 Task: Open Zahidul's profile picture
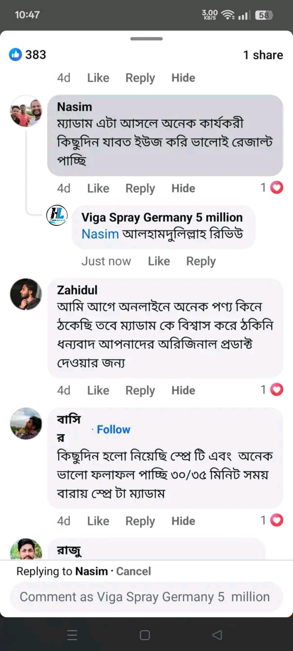pyautogui.click(x=26, y=294)
